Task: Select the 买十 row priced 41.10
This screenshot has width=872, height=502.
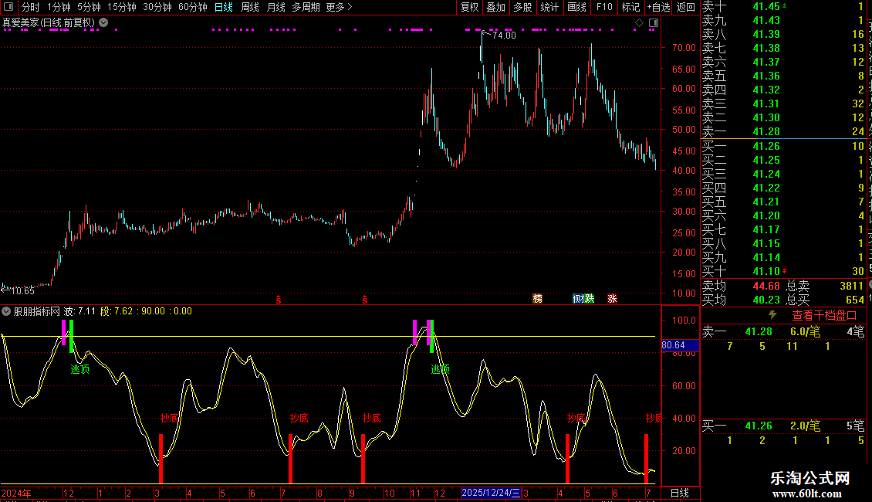Action: (783, 271)
